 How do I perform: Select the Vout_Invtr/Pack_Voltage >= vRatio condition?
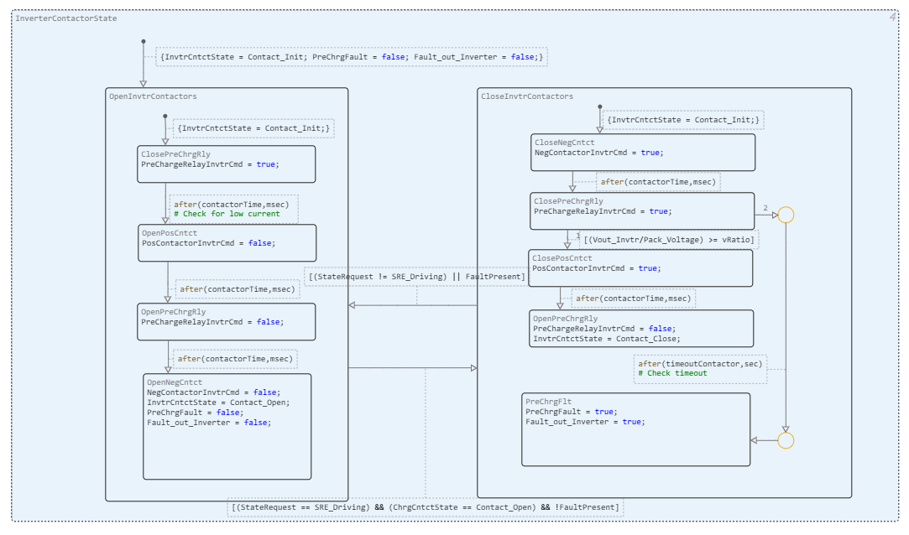click(669, 240)
